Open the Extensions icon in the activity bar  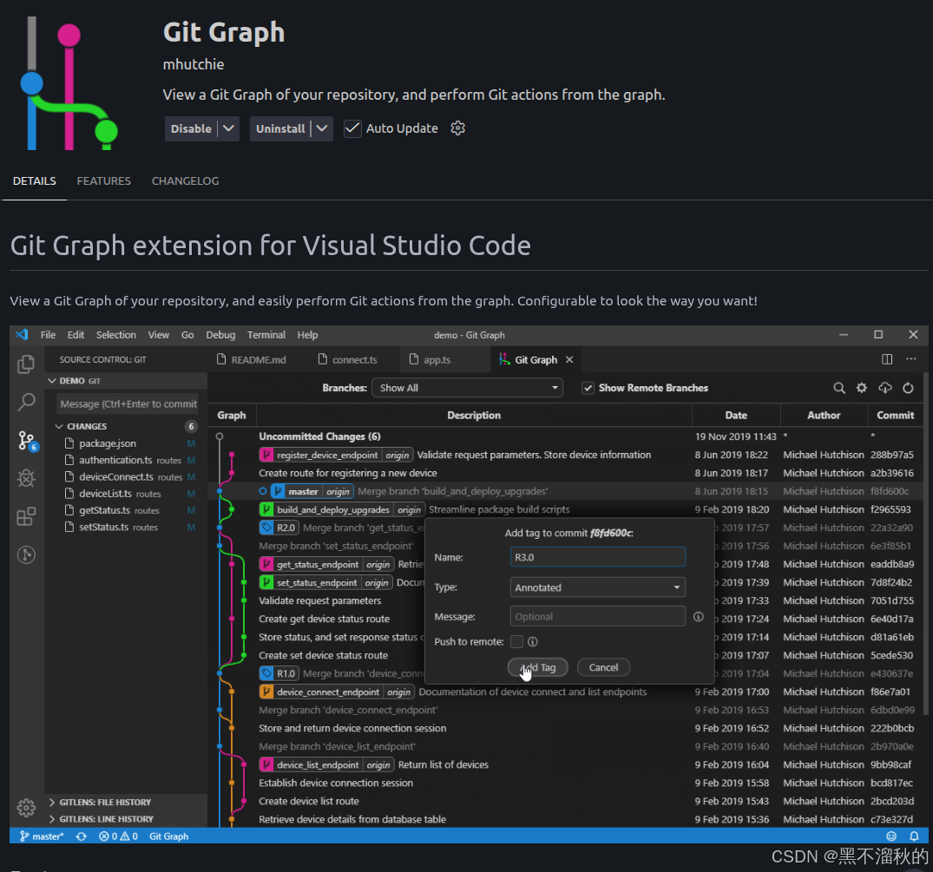26,516
